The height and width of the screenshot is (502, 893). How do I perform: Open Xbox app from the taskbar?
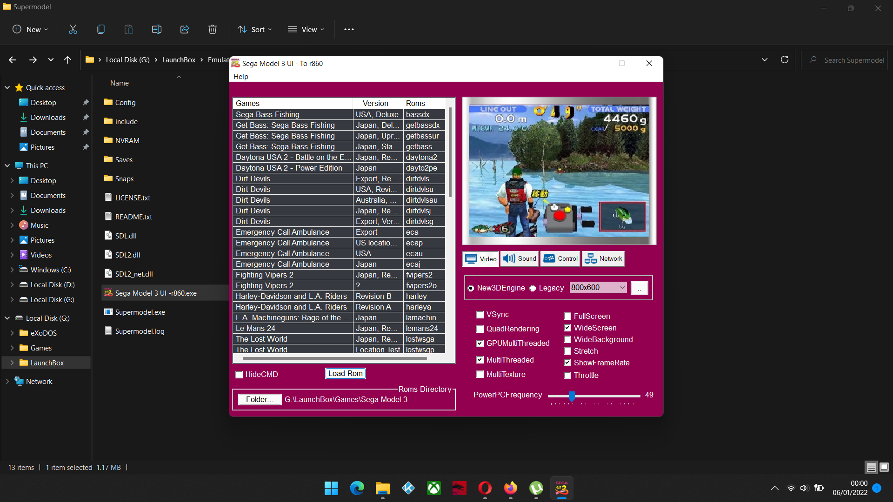point(434,488)
